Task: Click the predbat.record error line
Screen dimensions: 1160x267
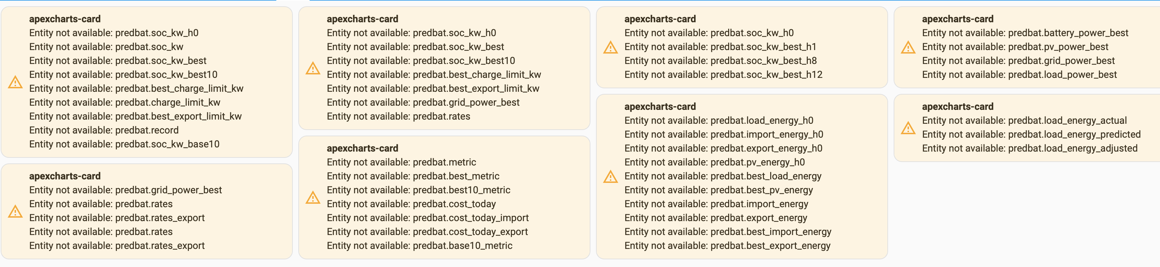Action: click(x=104, y=130)
